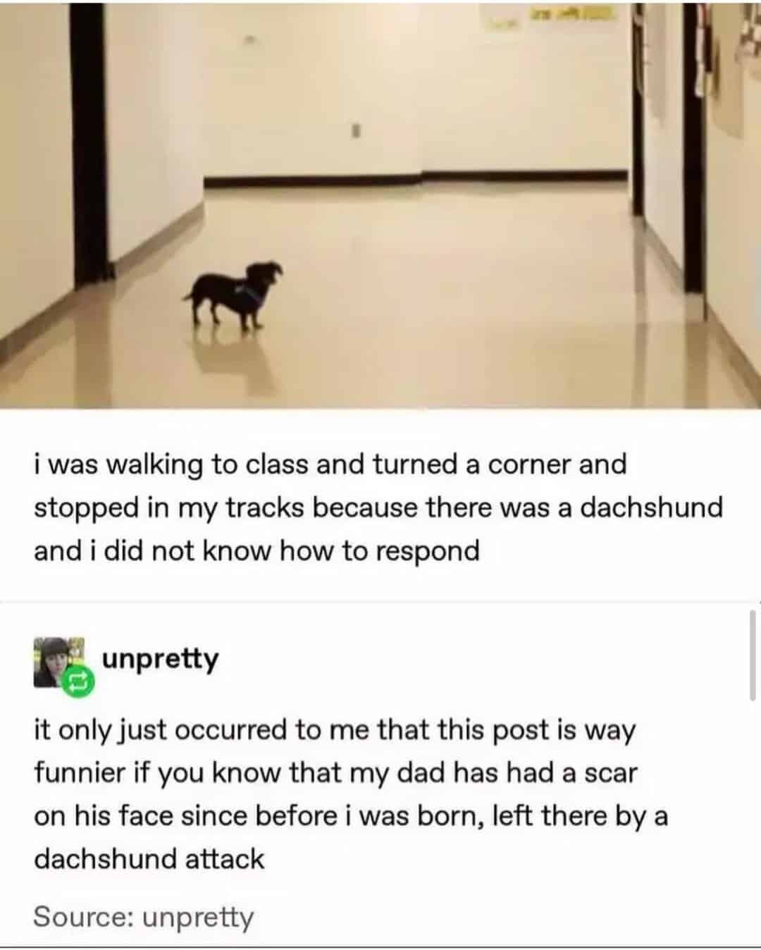This screenshot has width=761, height=950.
Task: Open the unpretty username link
Action: [161, 660]
